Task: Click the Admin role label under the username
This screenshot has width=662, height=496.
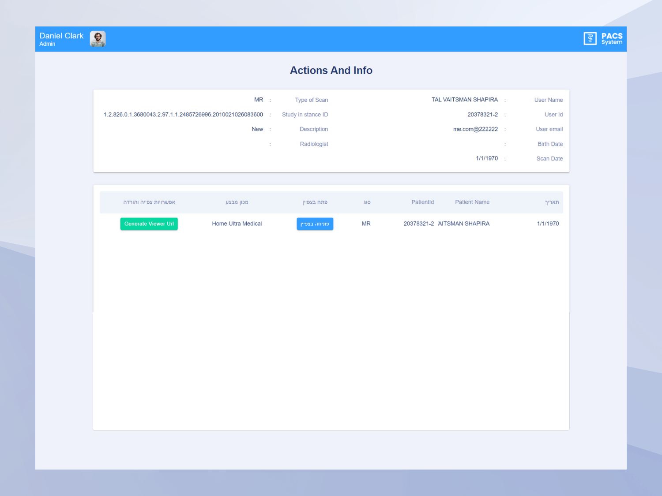Action: coord(47,44)
